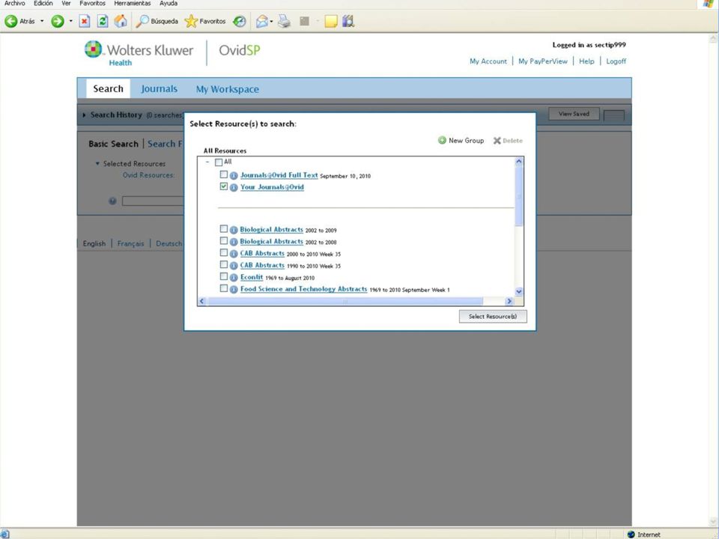Image resolution: width=719 pixels, height=539 pixels.
Task: Click the info icon beside Journals@Ovid Full Text
Action: (x=234, y=175)
